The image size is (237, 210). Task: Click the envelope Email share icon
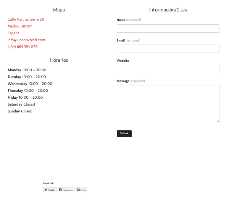[x=82, y=190]
